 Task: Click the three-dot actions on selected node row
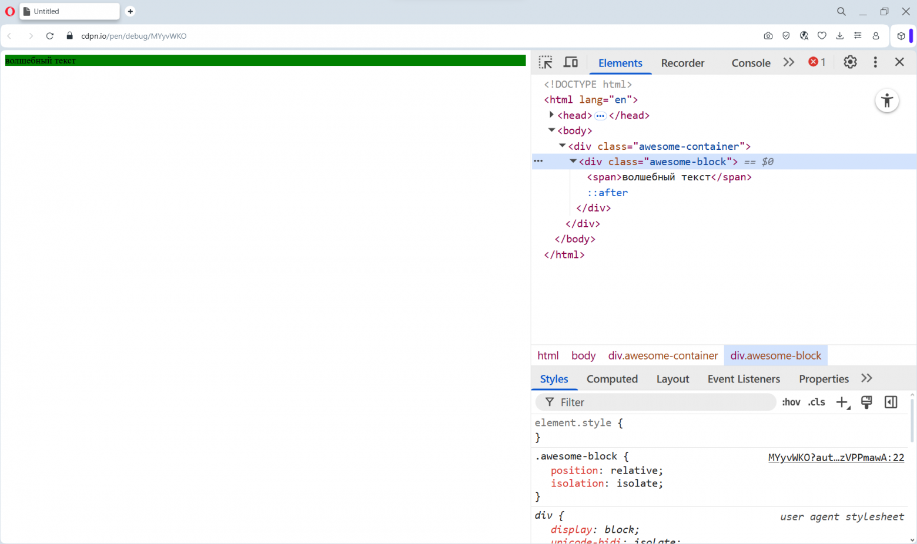tap(538, 161)
